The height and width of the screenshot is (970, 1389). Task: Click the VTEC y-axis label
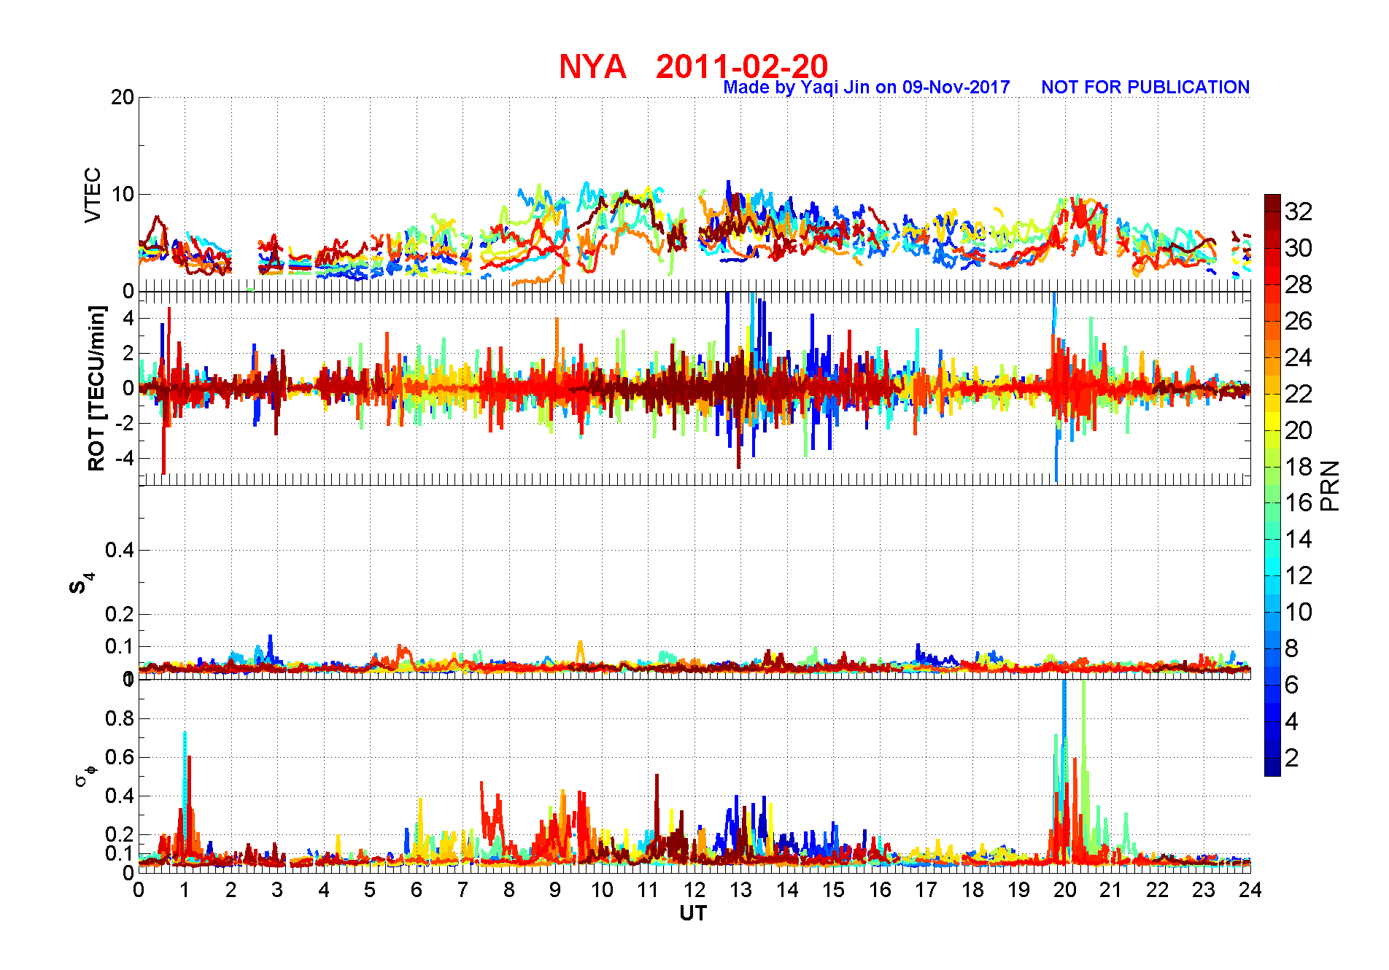point(93,195)
